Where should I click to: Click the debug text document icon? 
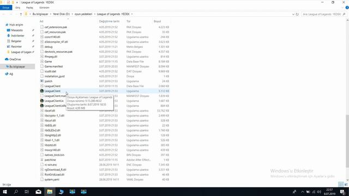click(x=42, y=47)
